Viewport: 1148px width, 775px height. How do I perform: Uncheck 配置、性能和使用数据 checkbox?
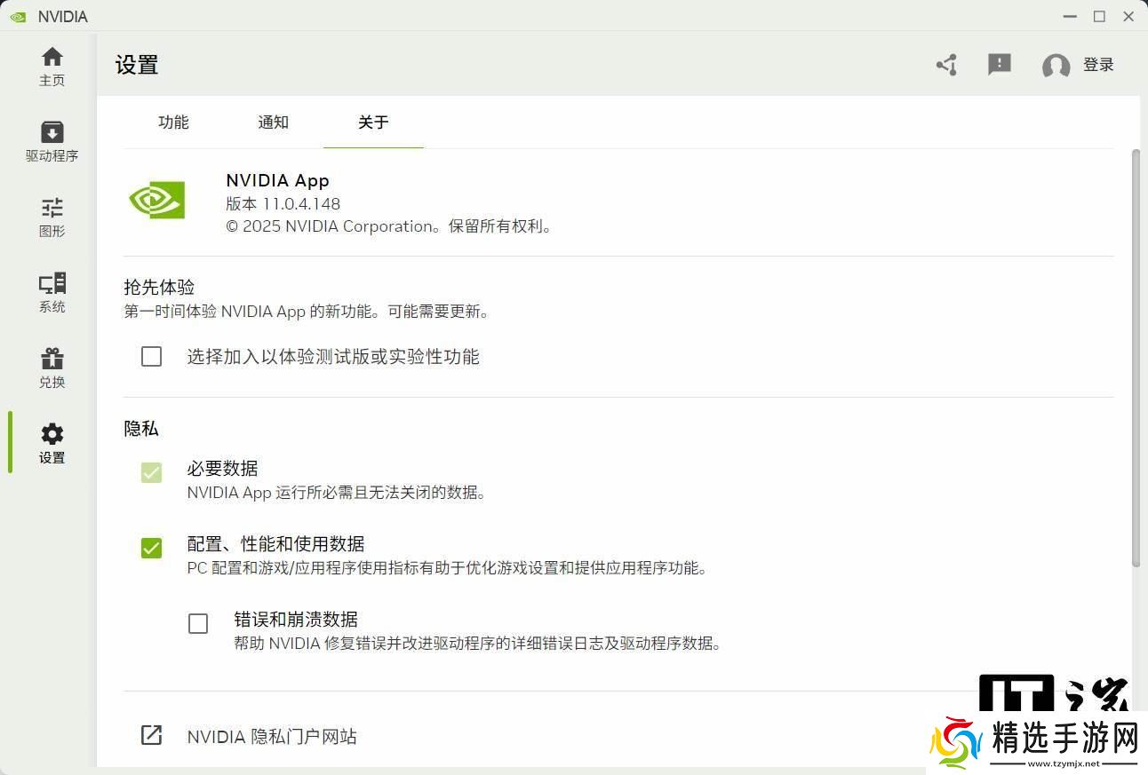coord(152,549)
